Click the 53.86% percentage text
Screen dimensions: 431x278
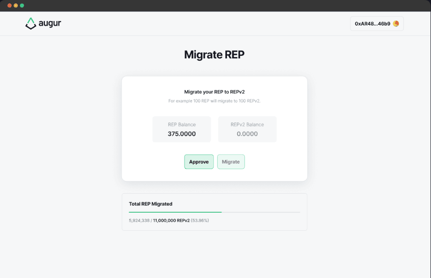click(x=200, y=220)
